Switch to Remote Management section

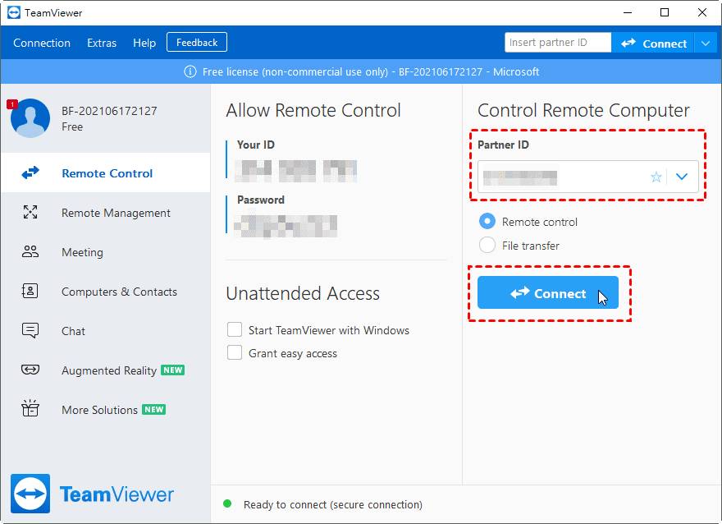pos(106,213)
